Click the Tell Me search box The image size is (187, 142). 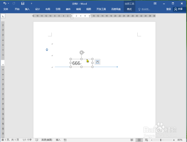pyautogui.click(x=144, y=9)
